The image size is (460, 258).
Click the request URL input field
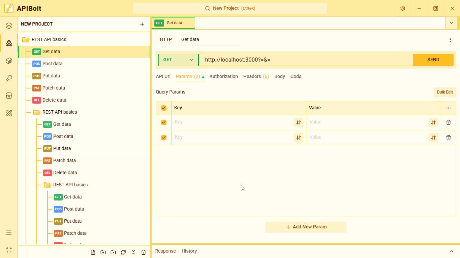point(306,60)
